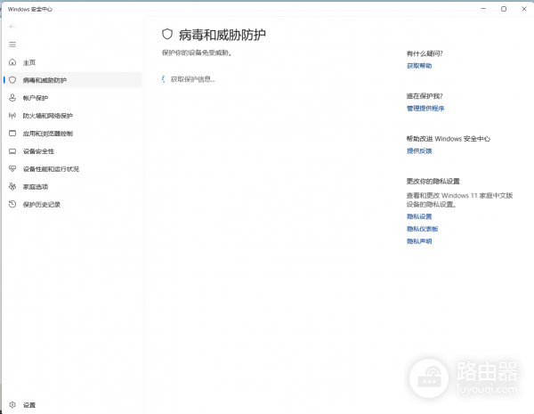Select 病毒和威胁防护 navigation item
534x414 pixels.
click(x=72, y=80)
